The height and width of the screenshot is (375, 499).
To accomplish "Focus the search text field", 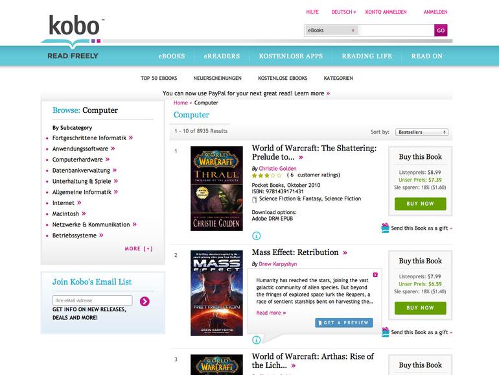I will (397, 30).
